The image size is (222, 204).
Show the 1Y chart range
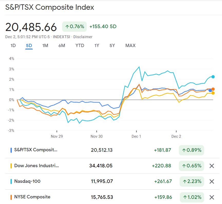pyautogui.click(x=97, y=46)
